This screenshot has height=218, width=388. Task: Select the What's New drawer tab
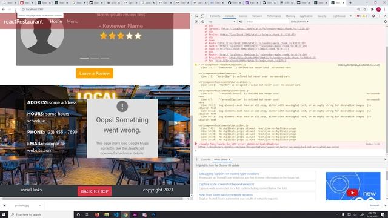point(221,160)
